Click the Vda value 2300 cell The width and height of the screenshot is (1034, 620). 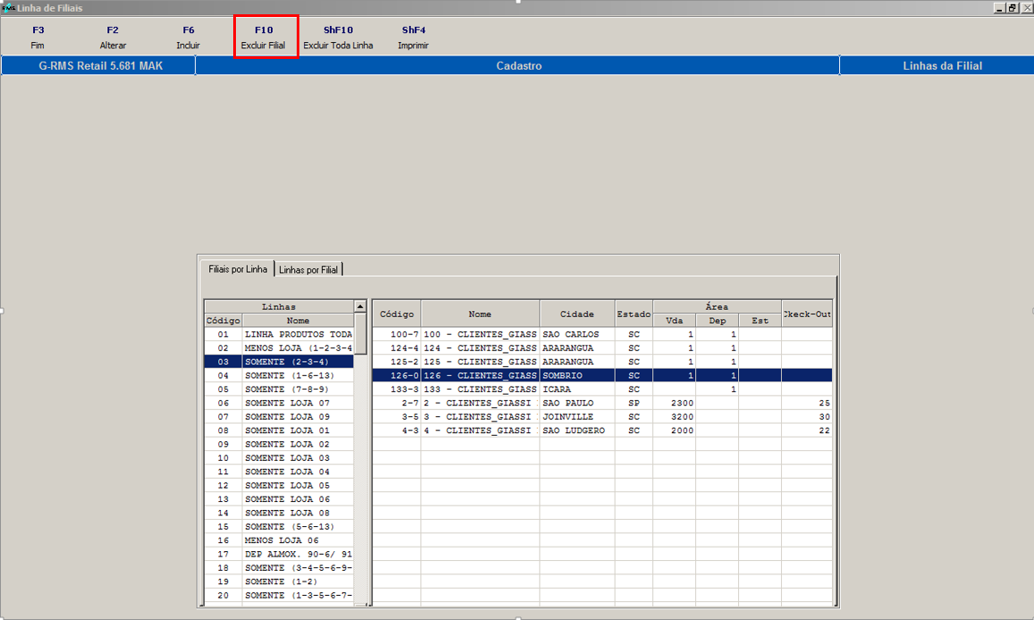pos(674,403)
